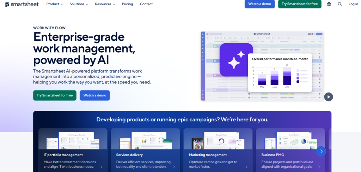Click the arrow on IT portfolio management card
Screen dimensions: 361x172
[102, 167]
